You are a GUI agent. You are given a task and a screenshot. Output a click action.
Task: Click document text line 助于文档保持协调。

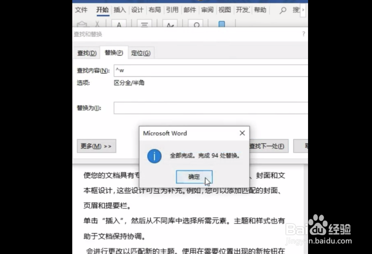[x=114, y=236]
